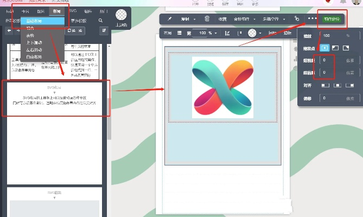Select the center scale point option

pyautogui.click(x=324, y=48)
